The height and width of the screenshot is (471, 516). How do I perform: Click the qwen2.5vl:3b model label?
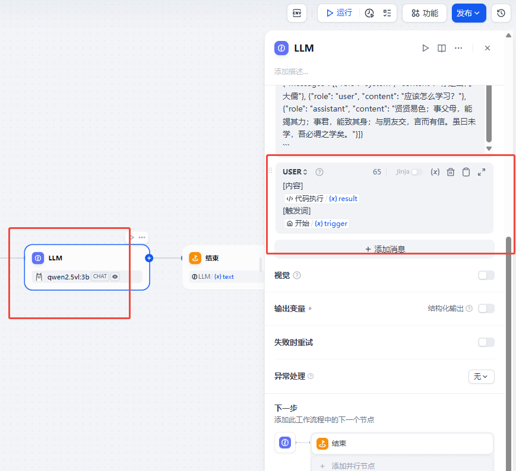click(68, 277)
